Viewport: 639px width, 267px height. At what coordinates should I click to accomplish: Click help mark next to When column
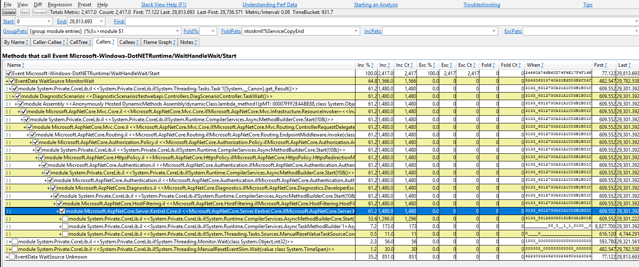click(x=542, y=65)
